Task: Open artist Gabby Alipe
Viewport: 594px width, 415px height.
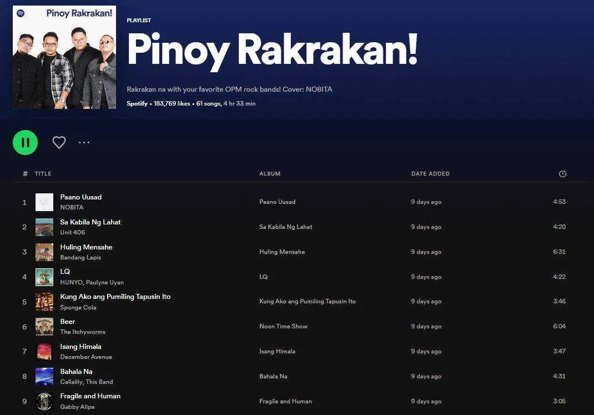Action: pyautogui.click(x=78, y=407)
